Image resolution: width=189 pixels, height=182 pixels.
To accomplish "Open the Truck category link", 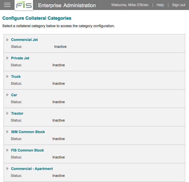I will tap(16, 77).
